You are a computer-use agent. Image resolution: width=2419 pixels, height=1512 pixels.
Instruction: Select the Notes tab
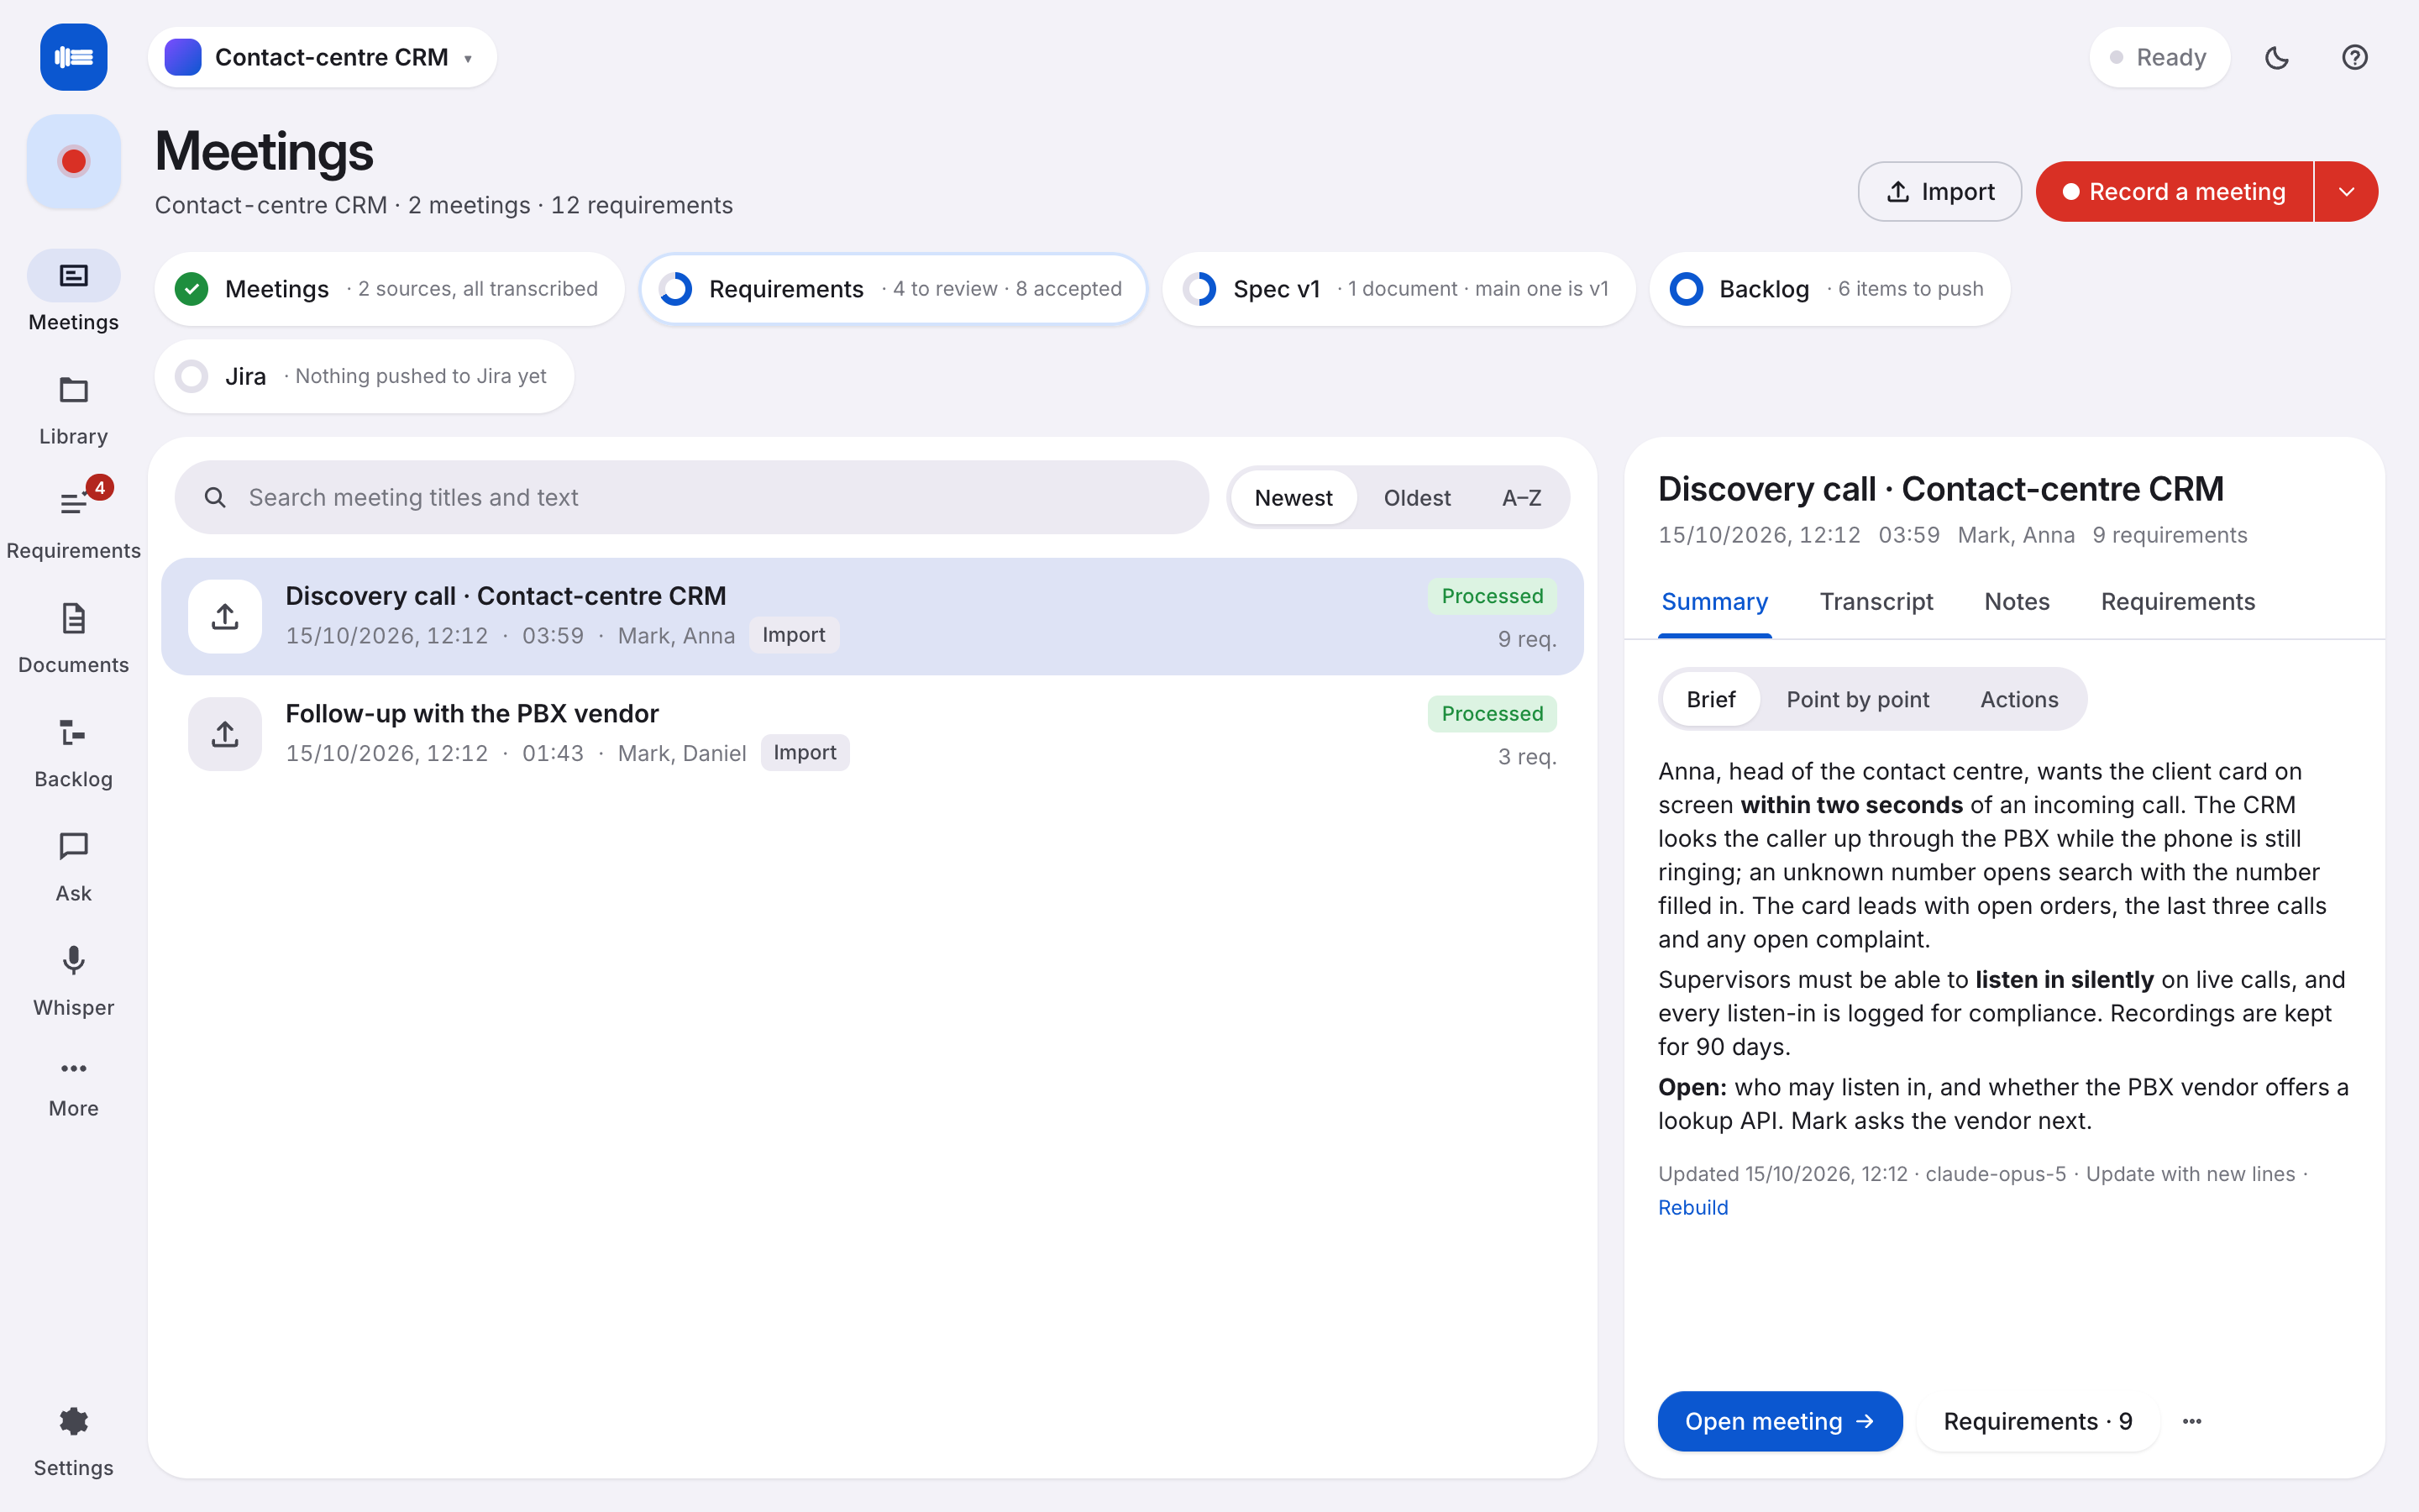[x=2016, y=602]
